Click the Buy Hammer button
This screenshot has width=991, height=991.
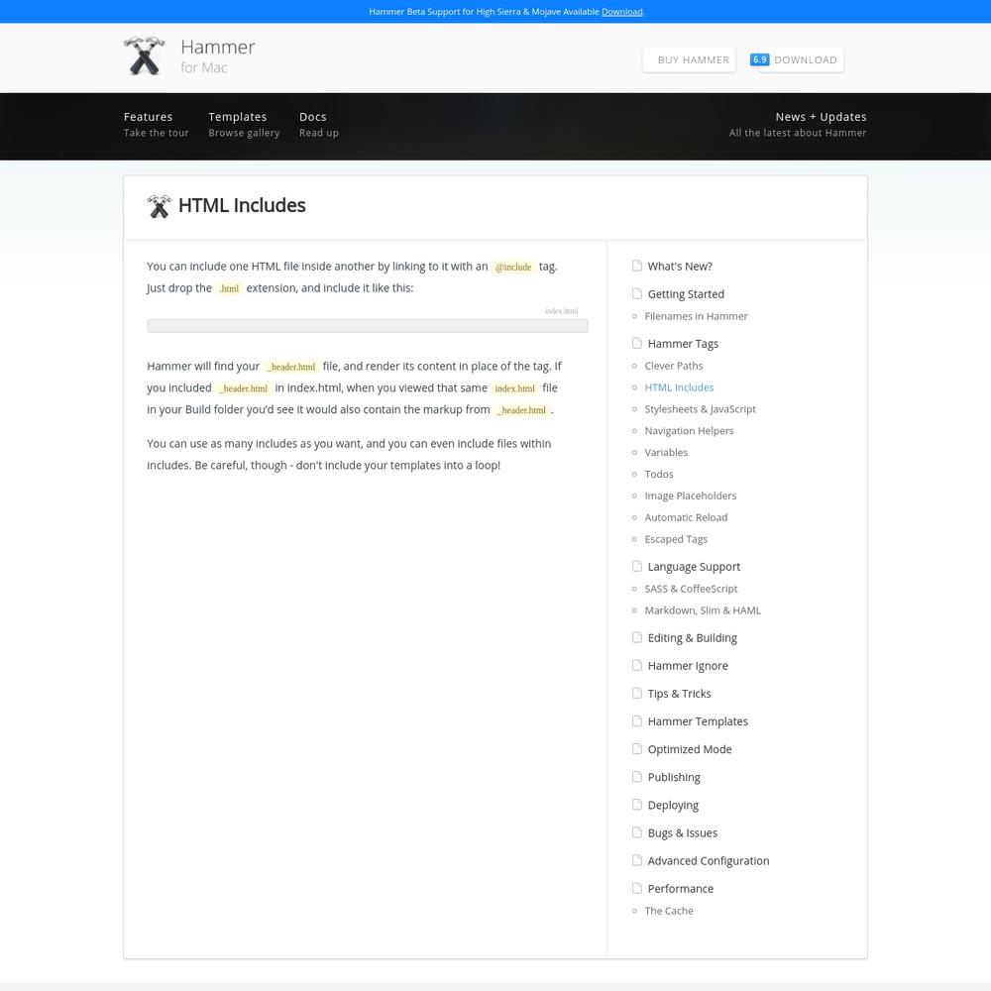[x=689, y=60]
